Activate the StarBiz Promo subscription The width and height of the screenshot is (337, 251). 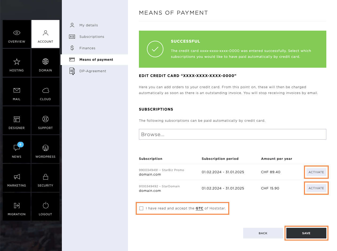click(x=316, y=172)
